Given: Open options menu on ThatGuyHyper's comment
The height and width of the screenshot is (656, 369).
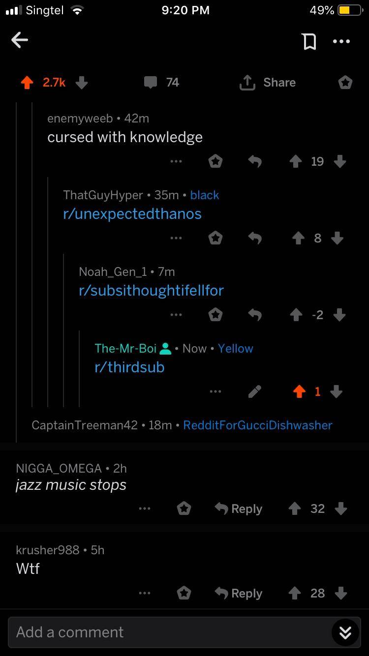Looking at the screenshot, I should point(176,238).
